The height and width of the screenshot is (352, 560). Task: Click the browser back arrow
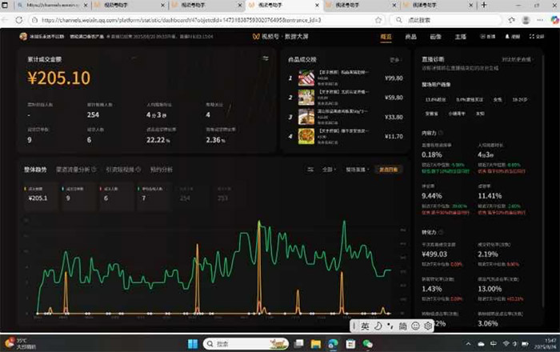tap(8, 19)
